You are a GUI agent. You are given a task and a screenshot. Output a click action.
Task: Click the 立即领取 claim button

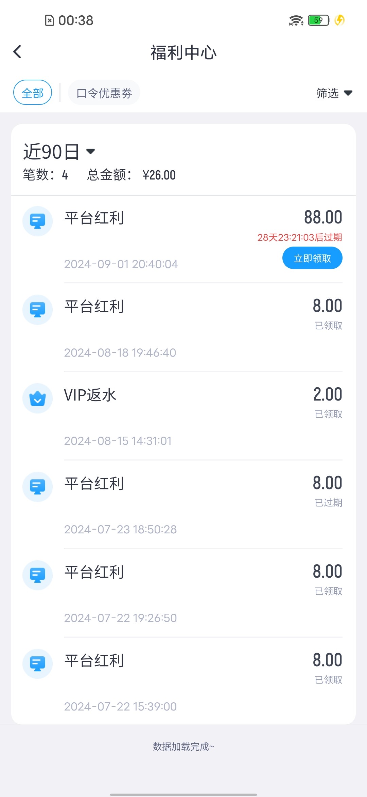(312, 258)
